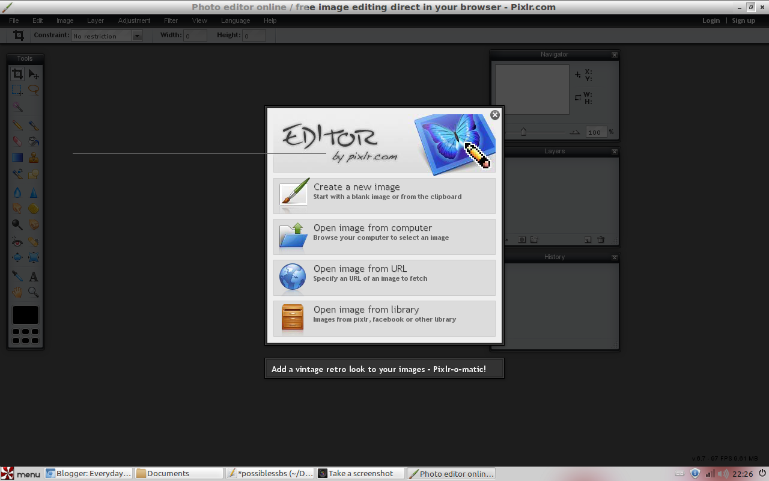Select the Gradient tool
769x481 pixels.
pos(17,158)
